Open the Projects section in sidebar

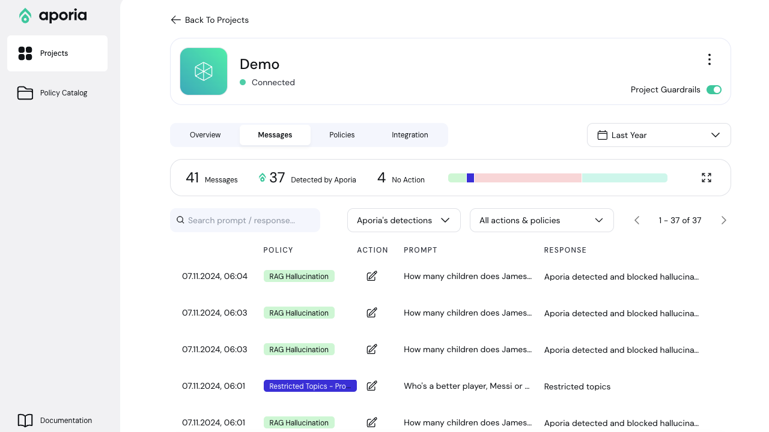click(x=58, y=53)
